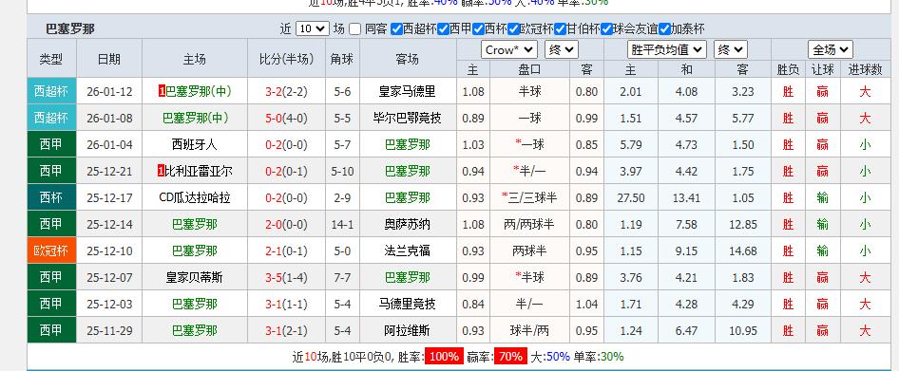899x371 pixels.
Task: Click the 盘口 column header
Action: click(x=529, y=69)
